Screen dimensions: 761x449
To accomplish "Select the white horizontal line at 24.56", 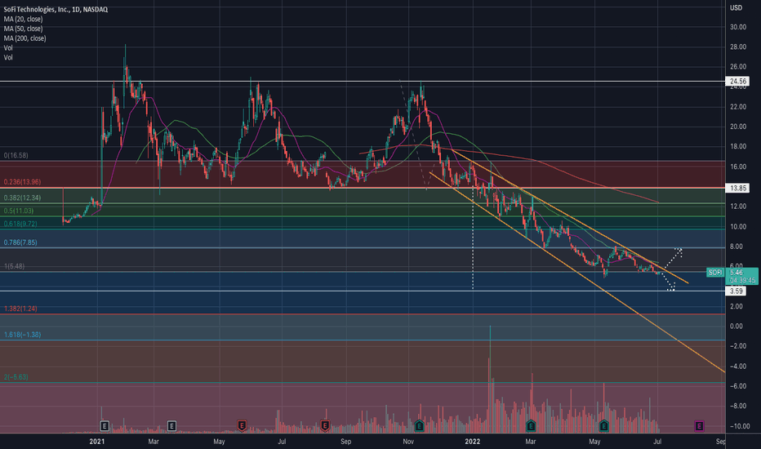I will pos(363,81).
